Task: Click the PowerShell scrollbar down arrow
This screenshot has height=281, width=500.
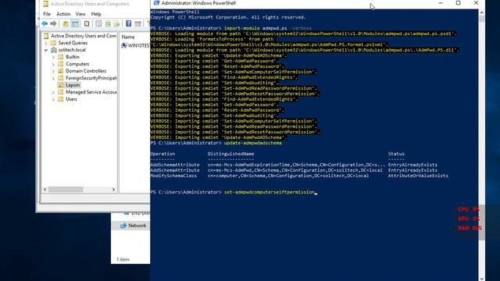Action: click(x=481, y=278)
